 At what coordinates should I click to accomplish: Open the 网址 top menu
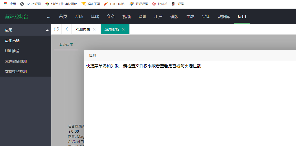coord(142,17)
